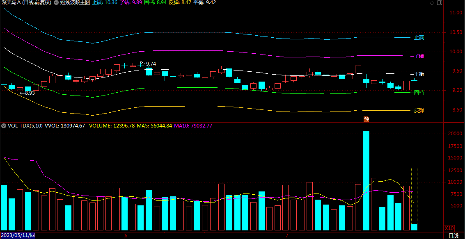Screen dimensions: 465x239
Task: Toggle the side panel layout icon
Action: [440, 3]
